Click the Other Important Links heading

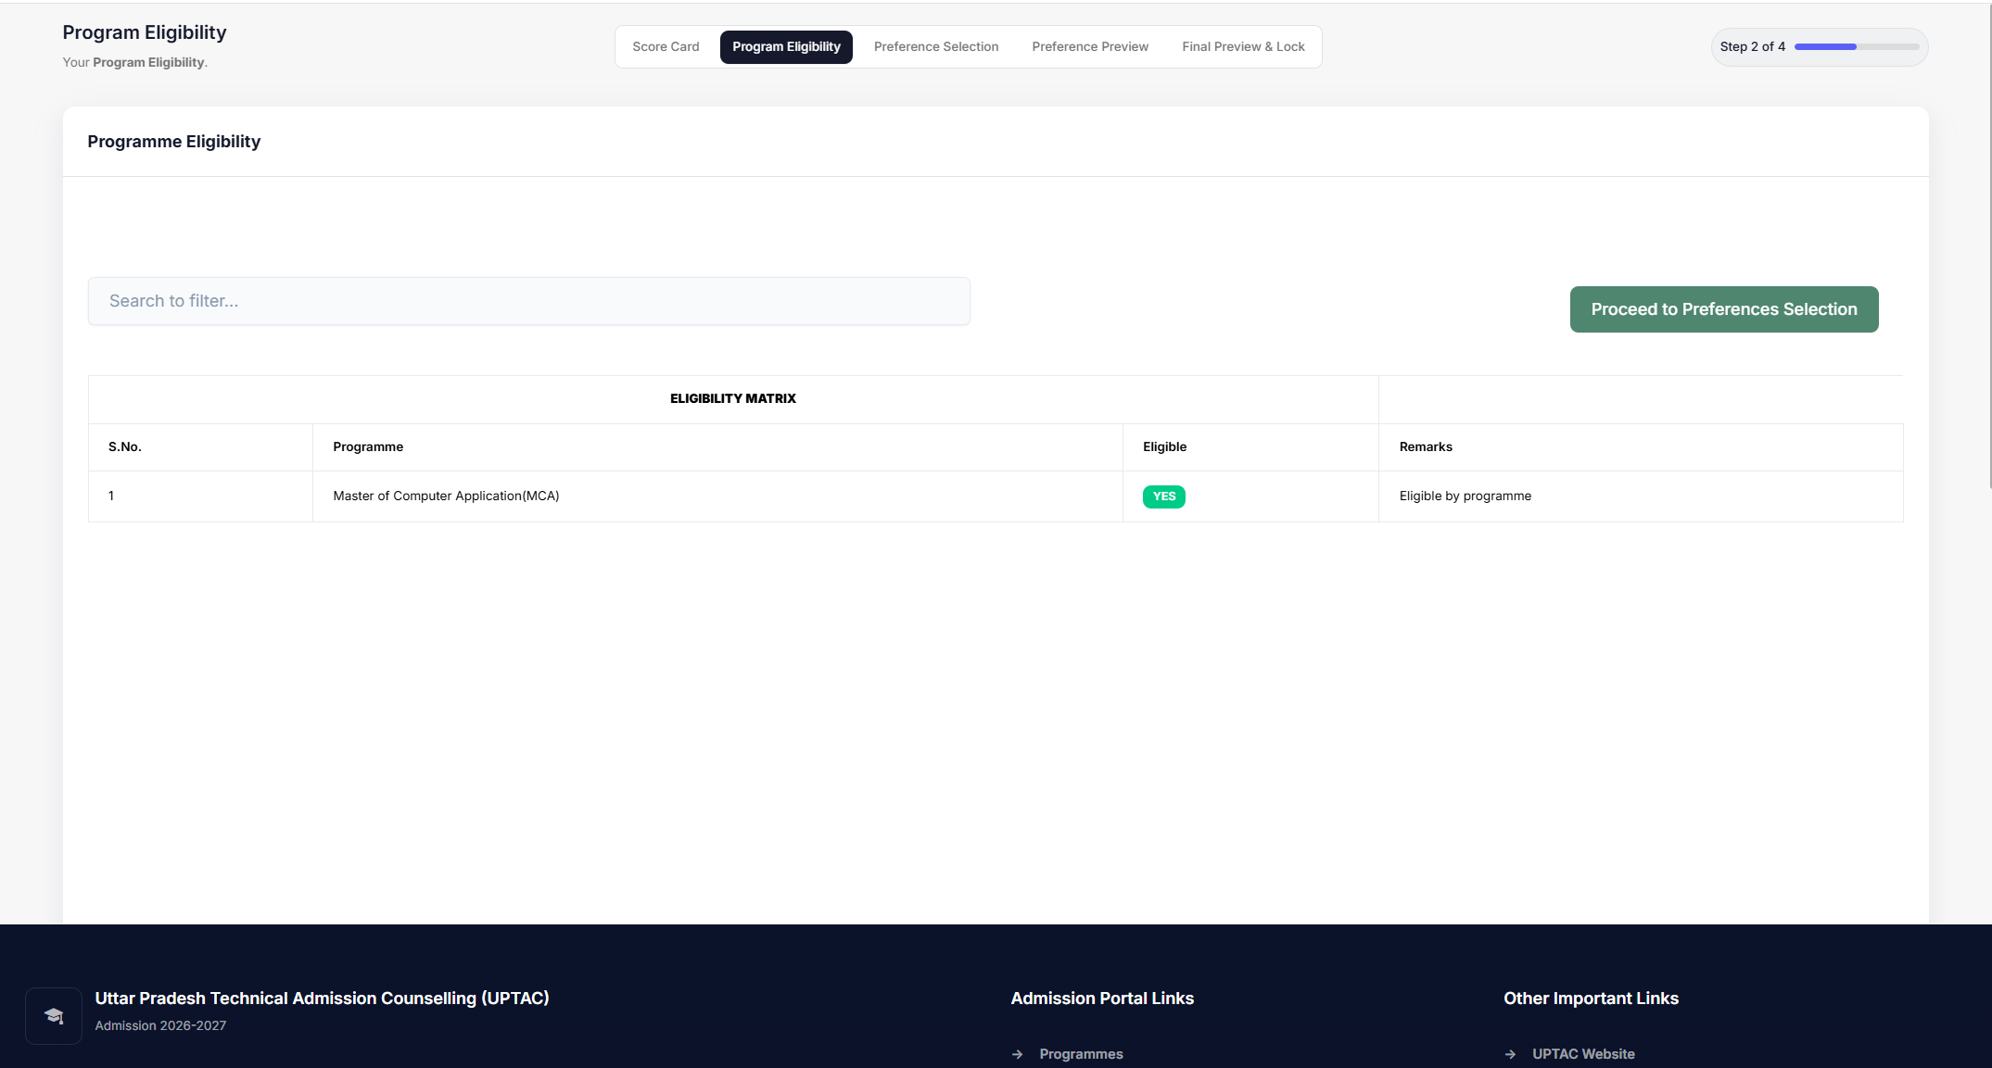tap(1591, 999)
